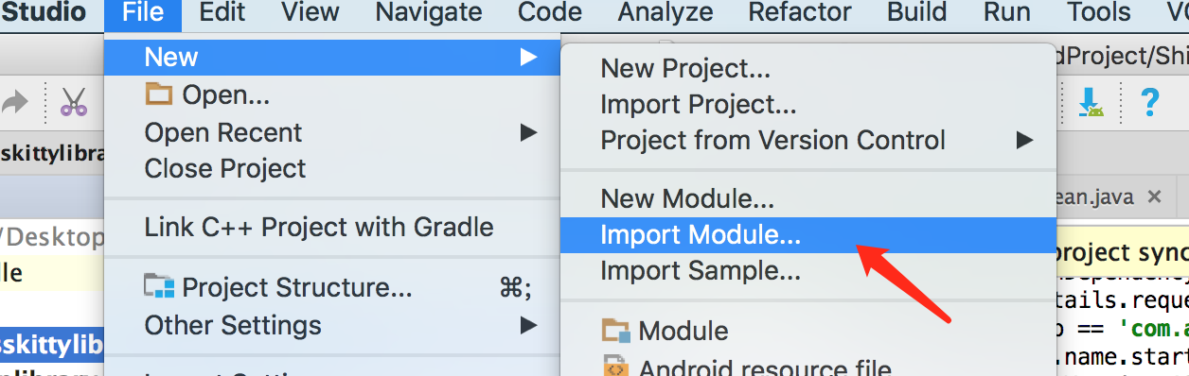
Task: Open SDK Manager download arrow icon
Action: [1091, 101]
